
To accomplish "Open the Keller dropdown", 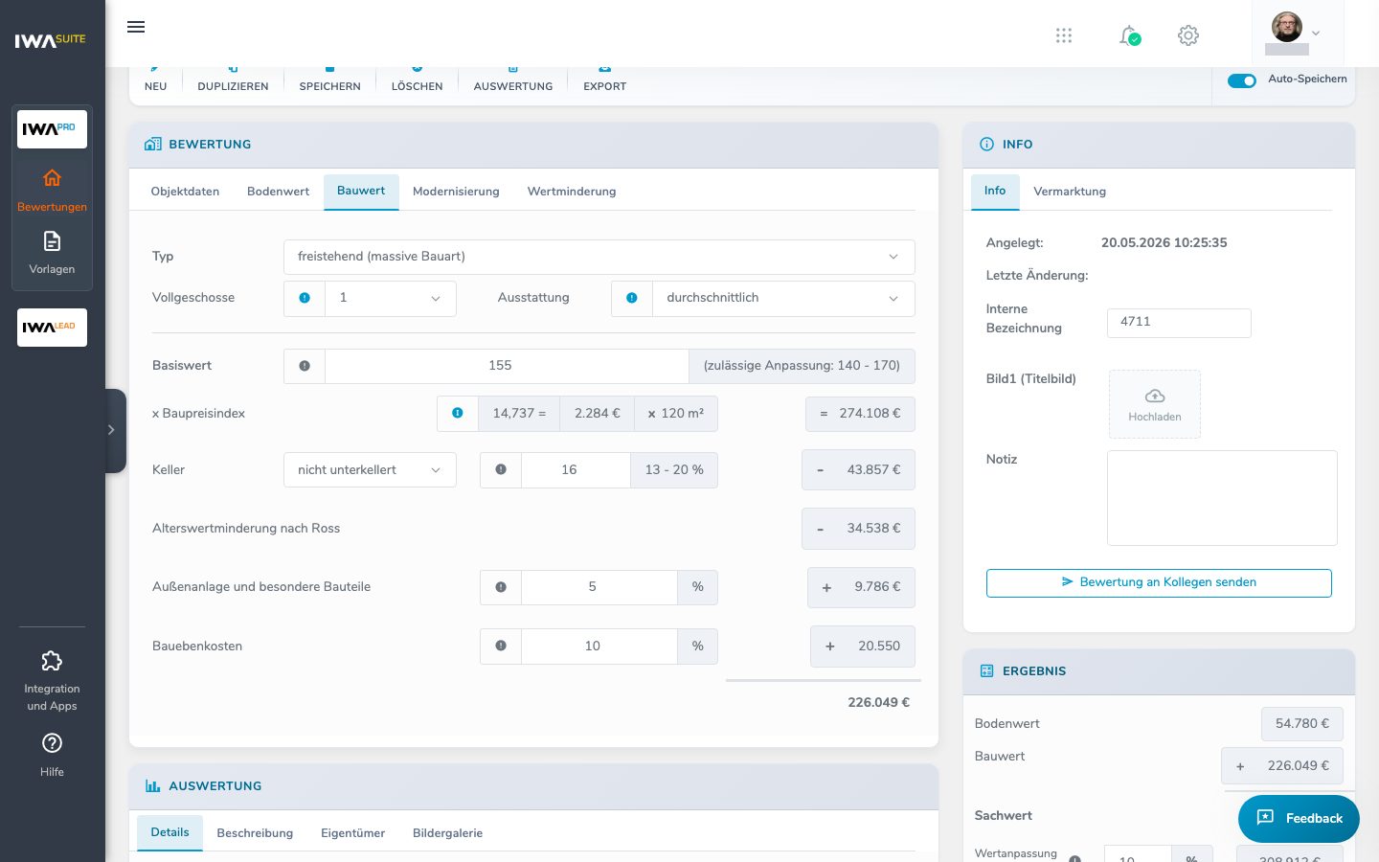I will (370, 470).
